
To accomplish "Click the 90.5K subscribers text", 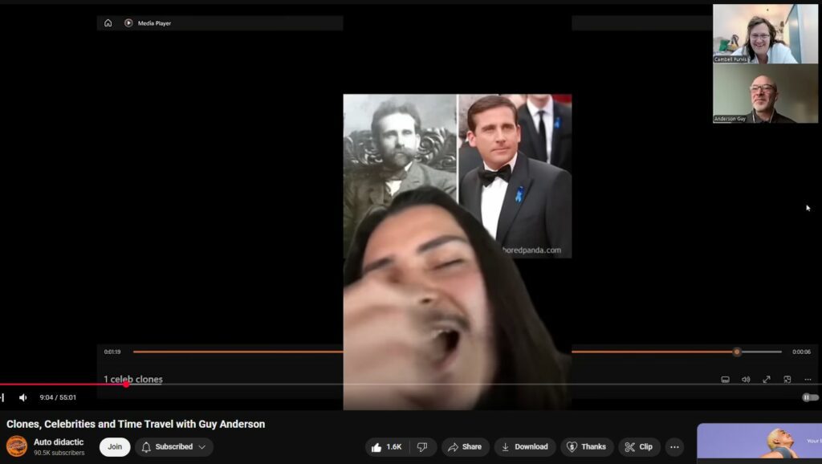I will coord(59,453).
